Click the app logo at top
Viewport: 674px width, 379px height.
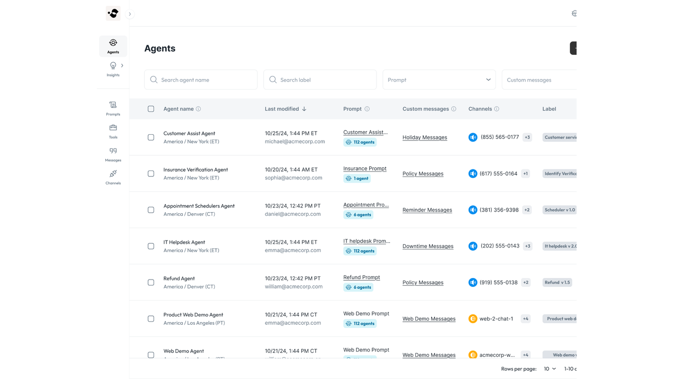113,13
